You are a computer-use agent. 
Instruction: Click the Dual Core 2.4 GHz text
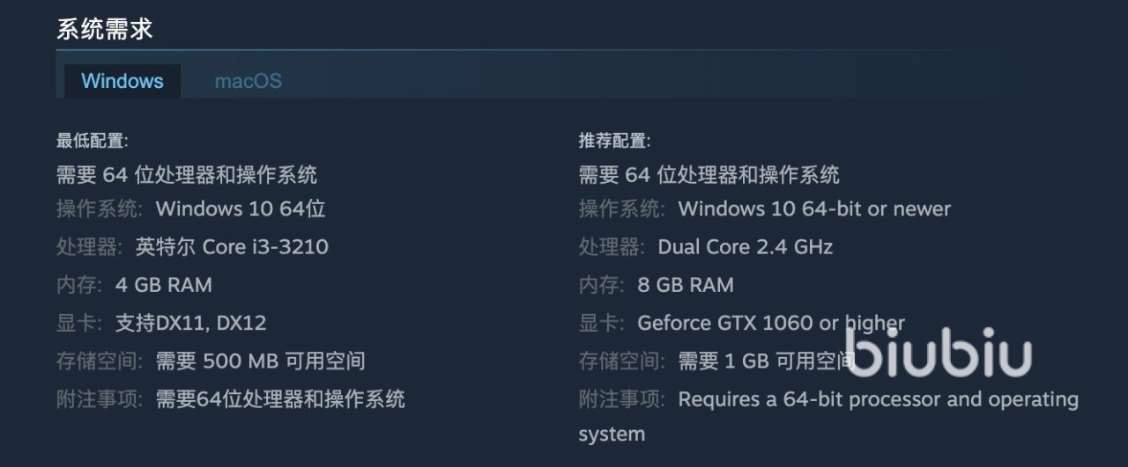click(x=745, y=247)
